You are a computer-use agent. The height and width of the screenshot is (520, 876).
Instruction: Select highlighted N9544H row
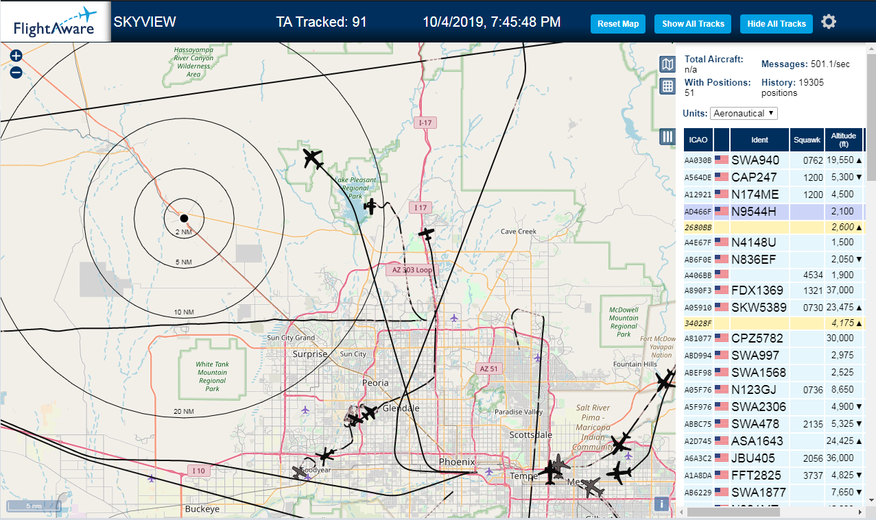(x=773, y=212)
